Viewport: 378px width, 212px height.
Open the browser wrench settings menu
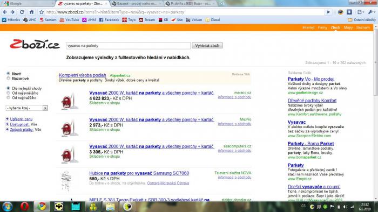(372, 12)
